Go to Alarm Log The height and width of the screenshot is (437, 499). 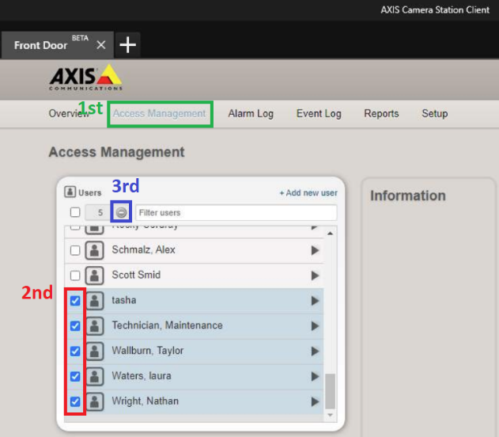click(251, 114)
